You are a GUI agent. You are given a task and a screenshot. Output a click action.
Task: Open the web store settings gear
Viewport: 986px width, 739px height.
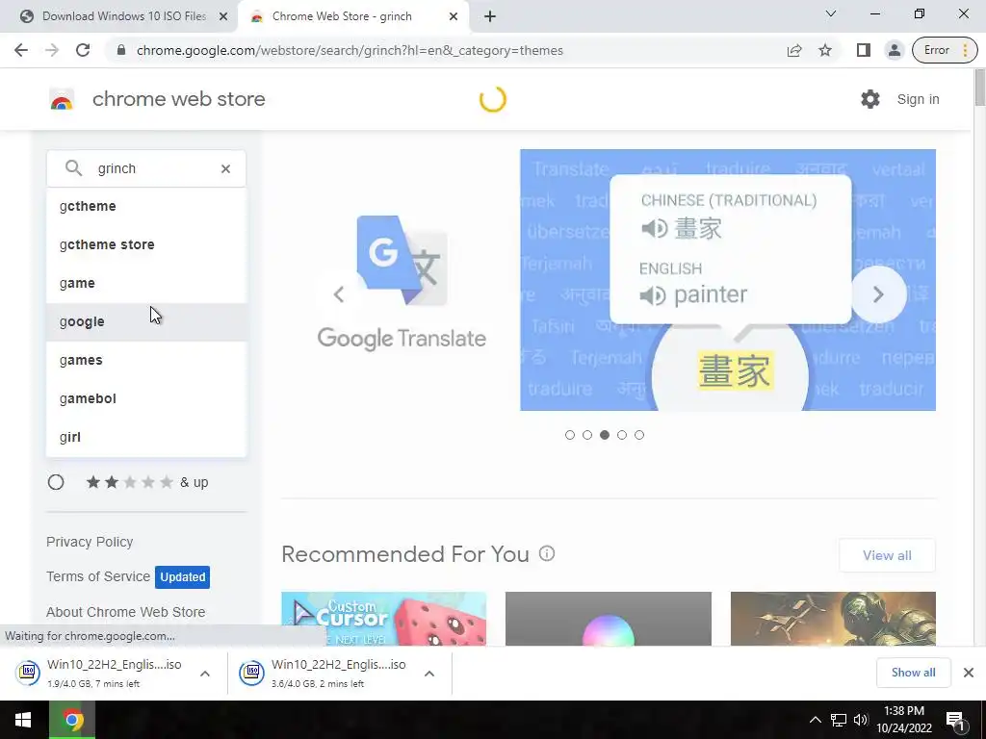point(870,99)
